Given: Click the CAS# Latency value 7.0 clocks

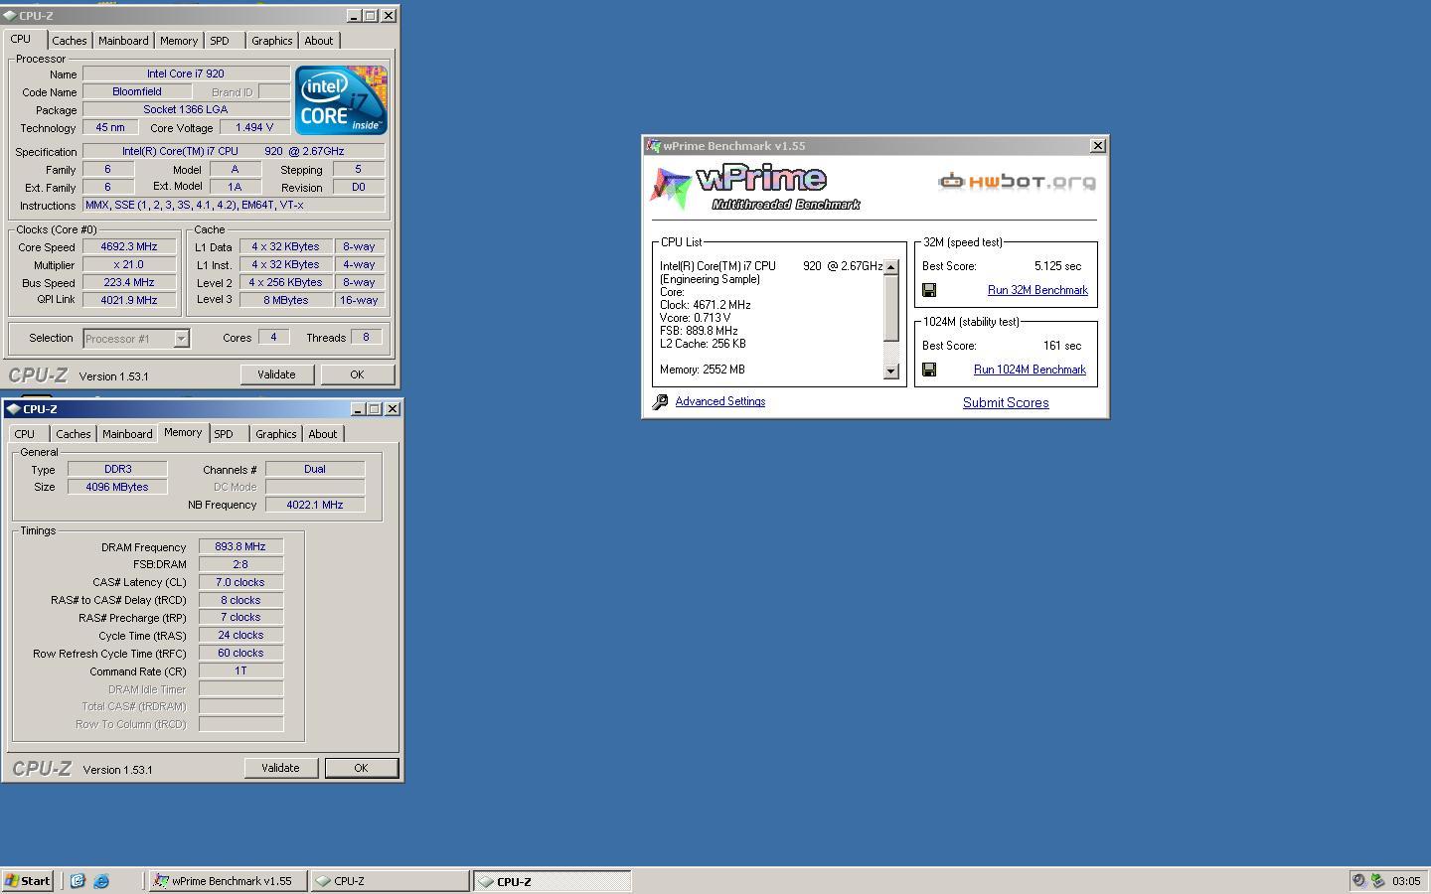Looking at the screenshot, I should tap(240, 583).
